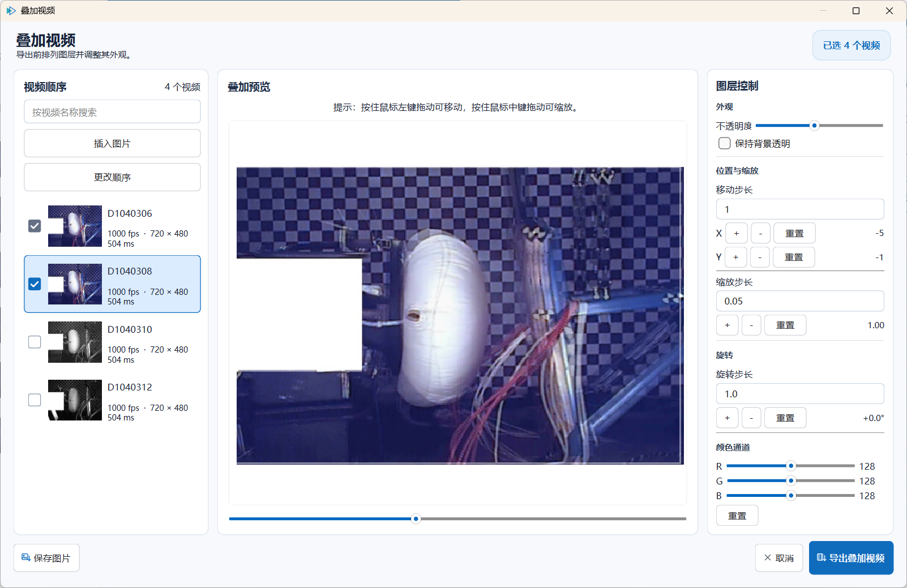
Task: Decrease scale with minus button
Action: click(751, 325)
